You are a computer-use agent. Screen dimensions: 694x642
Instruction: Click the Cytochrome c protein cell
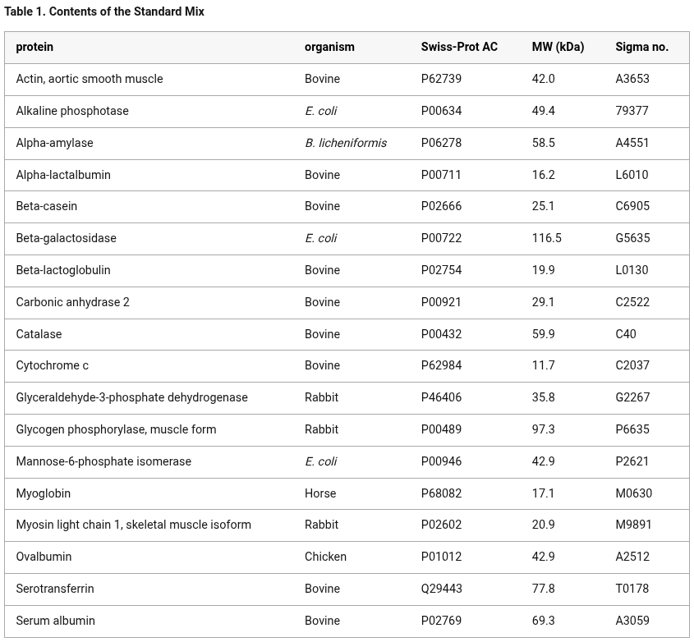coord(52,365)
